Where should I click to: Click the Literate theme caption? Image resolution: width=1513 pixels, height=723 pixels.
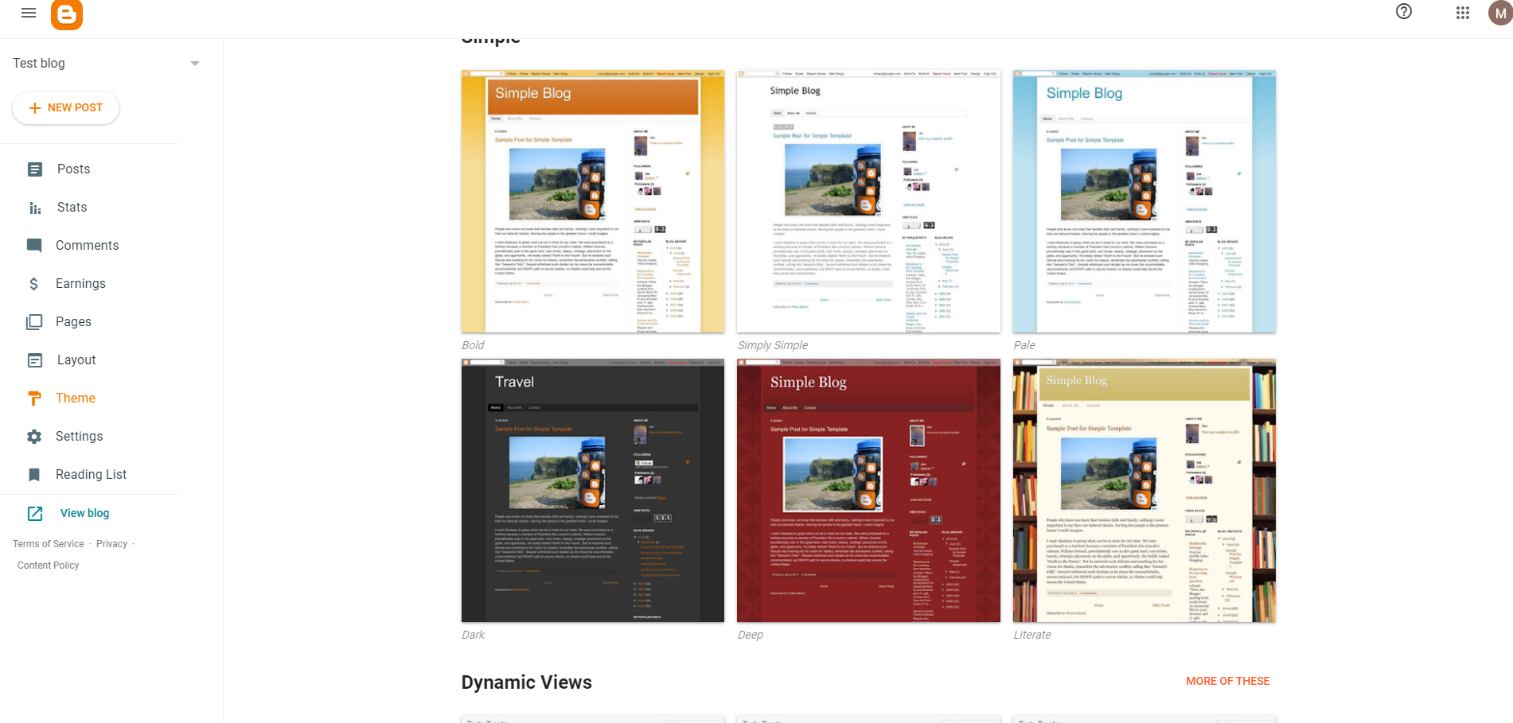[x=1032, y=635]
